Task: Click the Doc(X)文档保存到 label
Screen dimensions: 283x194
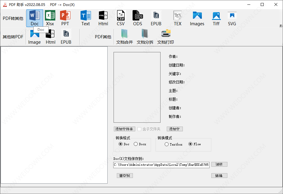Action: pyautogui.click(x=128, y=159)
